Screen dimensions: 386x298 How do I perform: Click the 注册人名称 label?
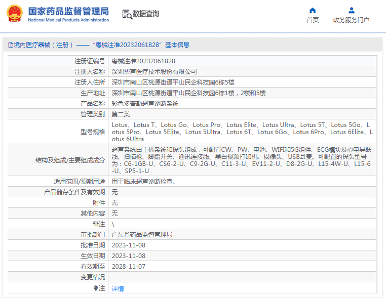(x=90, y=71)
